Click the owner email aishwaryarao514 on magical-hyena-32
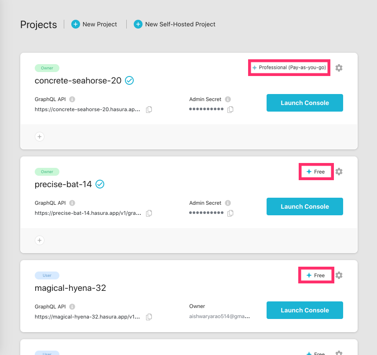377x355 pixels. point(220,315)
